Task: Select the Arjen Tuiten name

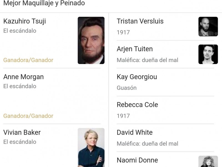Action: click(135, 49)
